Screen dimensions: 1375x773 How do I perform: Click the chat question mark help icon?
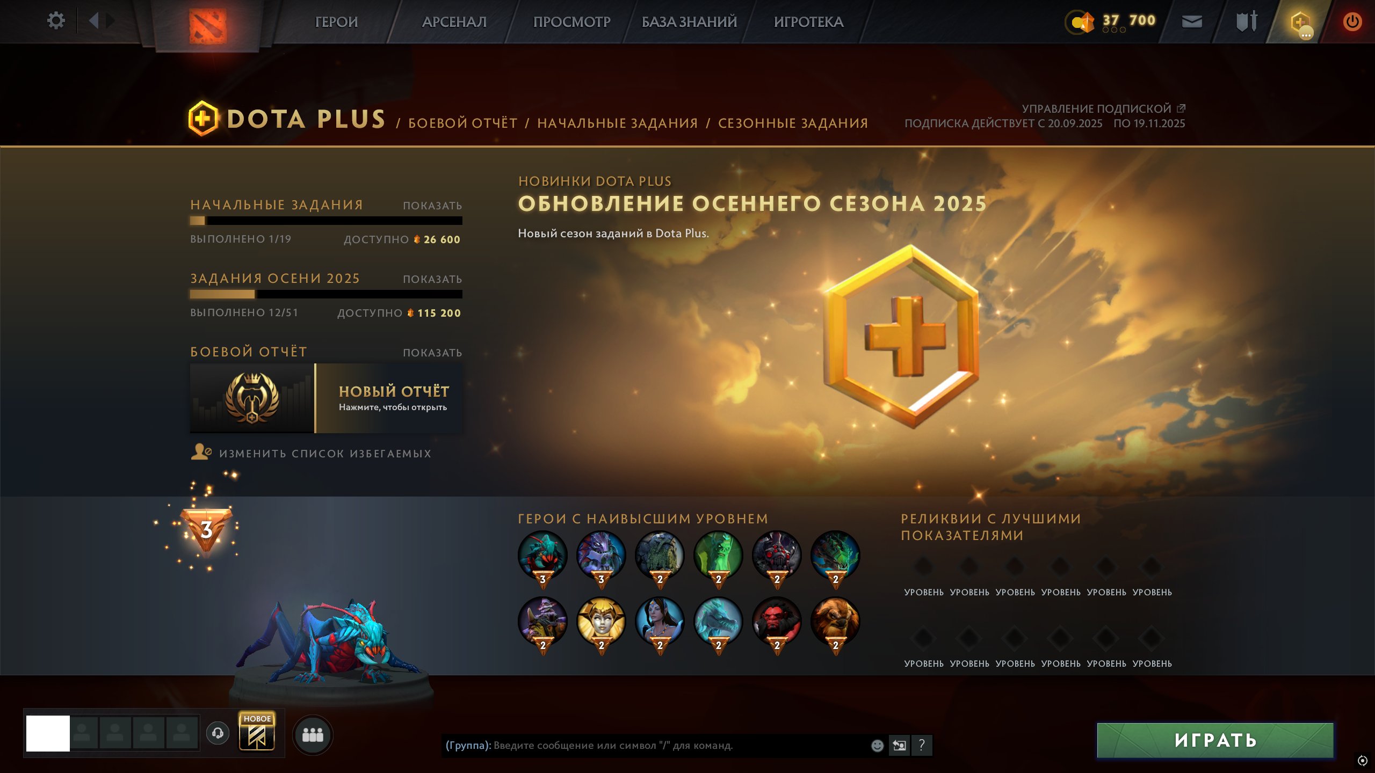pyautogui.click(x=922, y=745)
